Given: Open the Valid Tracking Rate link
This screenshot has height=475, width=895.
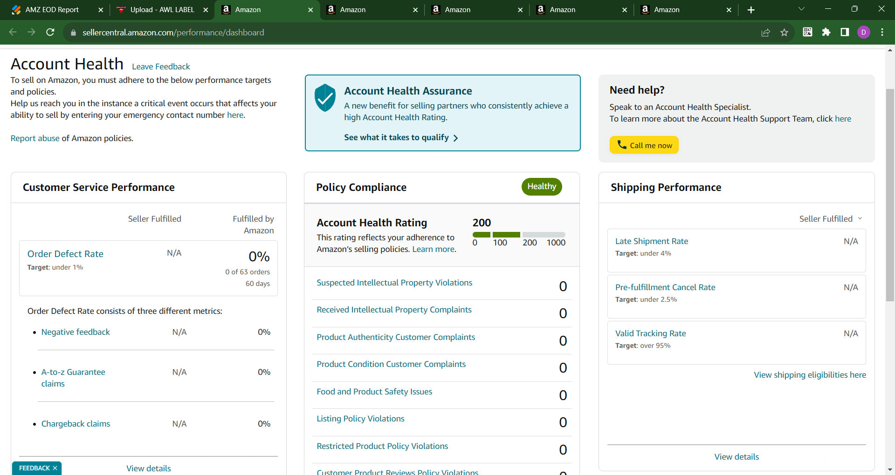Looking at the screenshot, I should coord(651,333).
